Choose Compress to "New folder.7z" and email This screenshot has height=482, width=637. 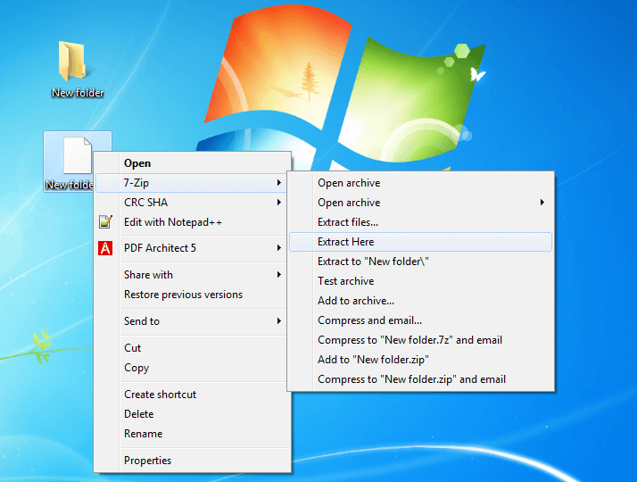tap(420, 340)
